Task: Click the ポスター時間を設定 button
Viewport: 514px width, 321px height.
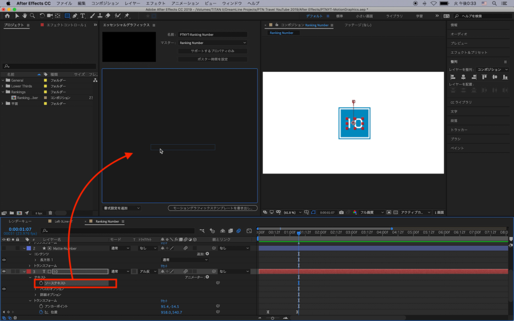Action: [213, 59]
